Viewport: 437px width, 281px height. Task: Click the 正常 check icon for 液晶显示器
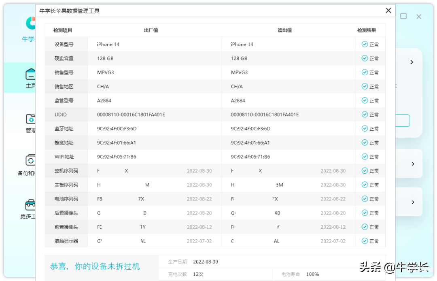tap(365, 241)
